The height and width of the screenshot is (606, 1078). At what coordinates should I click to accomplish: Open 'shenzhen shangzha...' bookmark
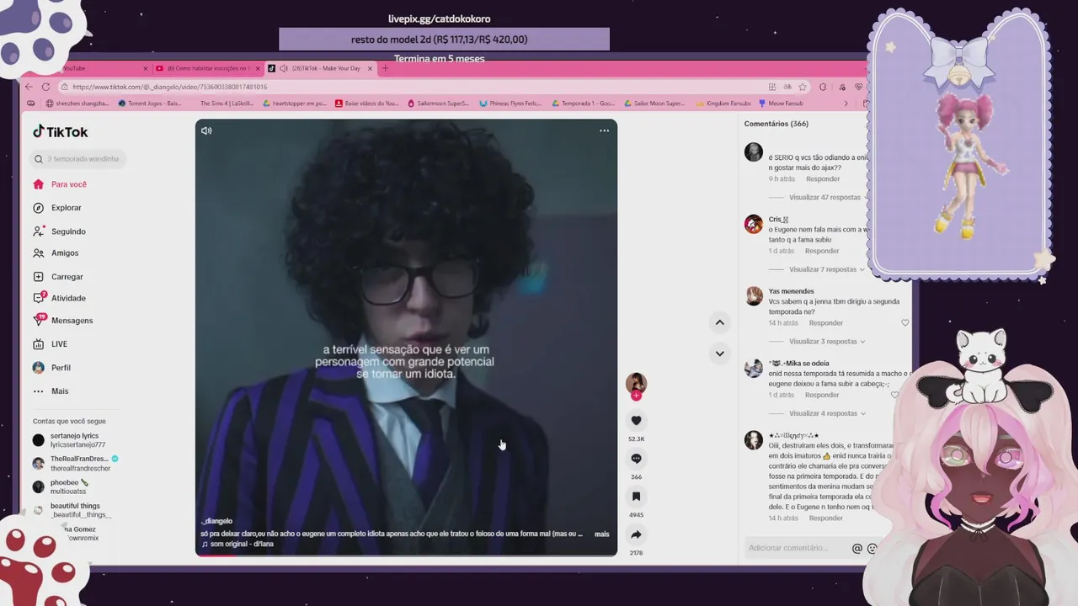77,104
